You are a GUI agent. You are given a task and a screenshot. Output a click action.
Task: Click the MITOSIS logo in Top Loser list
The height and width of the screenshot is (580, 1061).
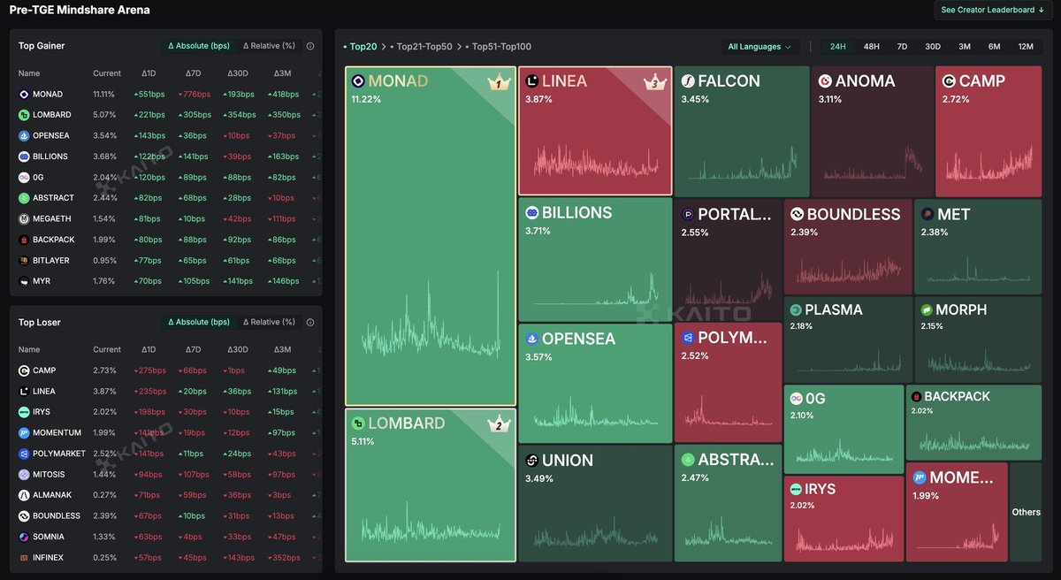24,475
